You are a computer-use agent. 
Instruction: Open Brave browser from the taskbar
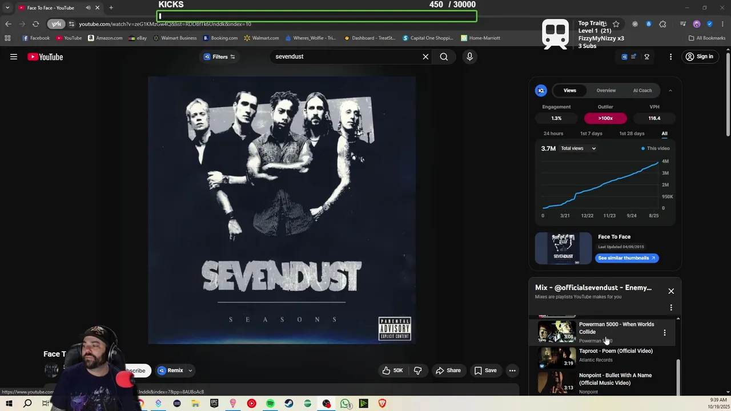click(x=382, y=404)
